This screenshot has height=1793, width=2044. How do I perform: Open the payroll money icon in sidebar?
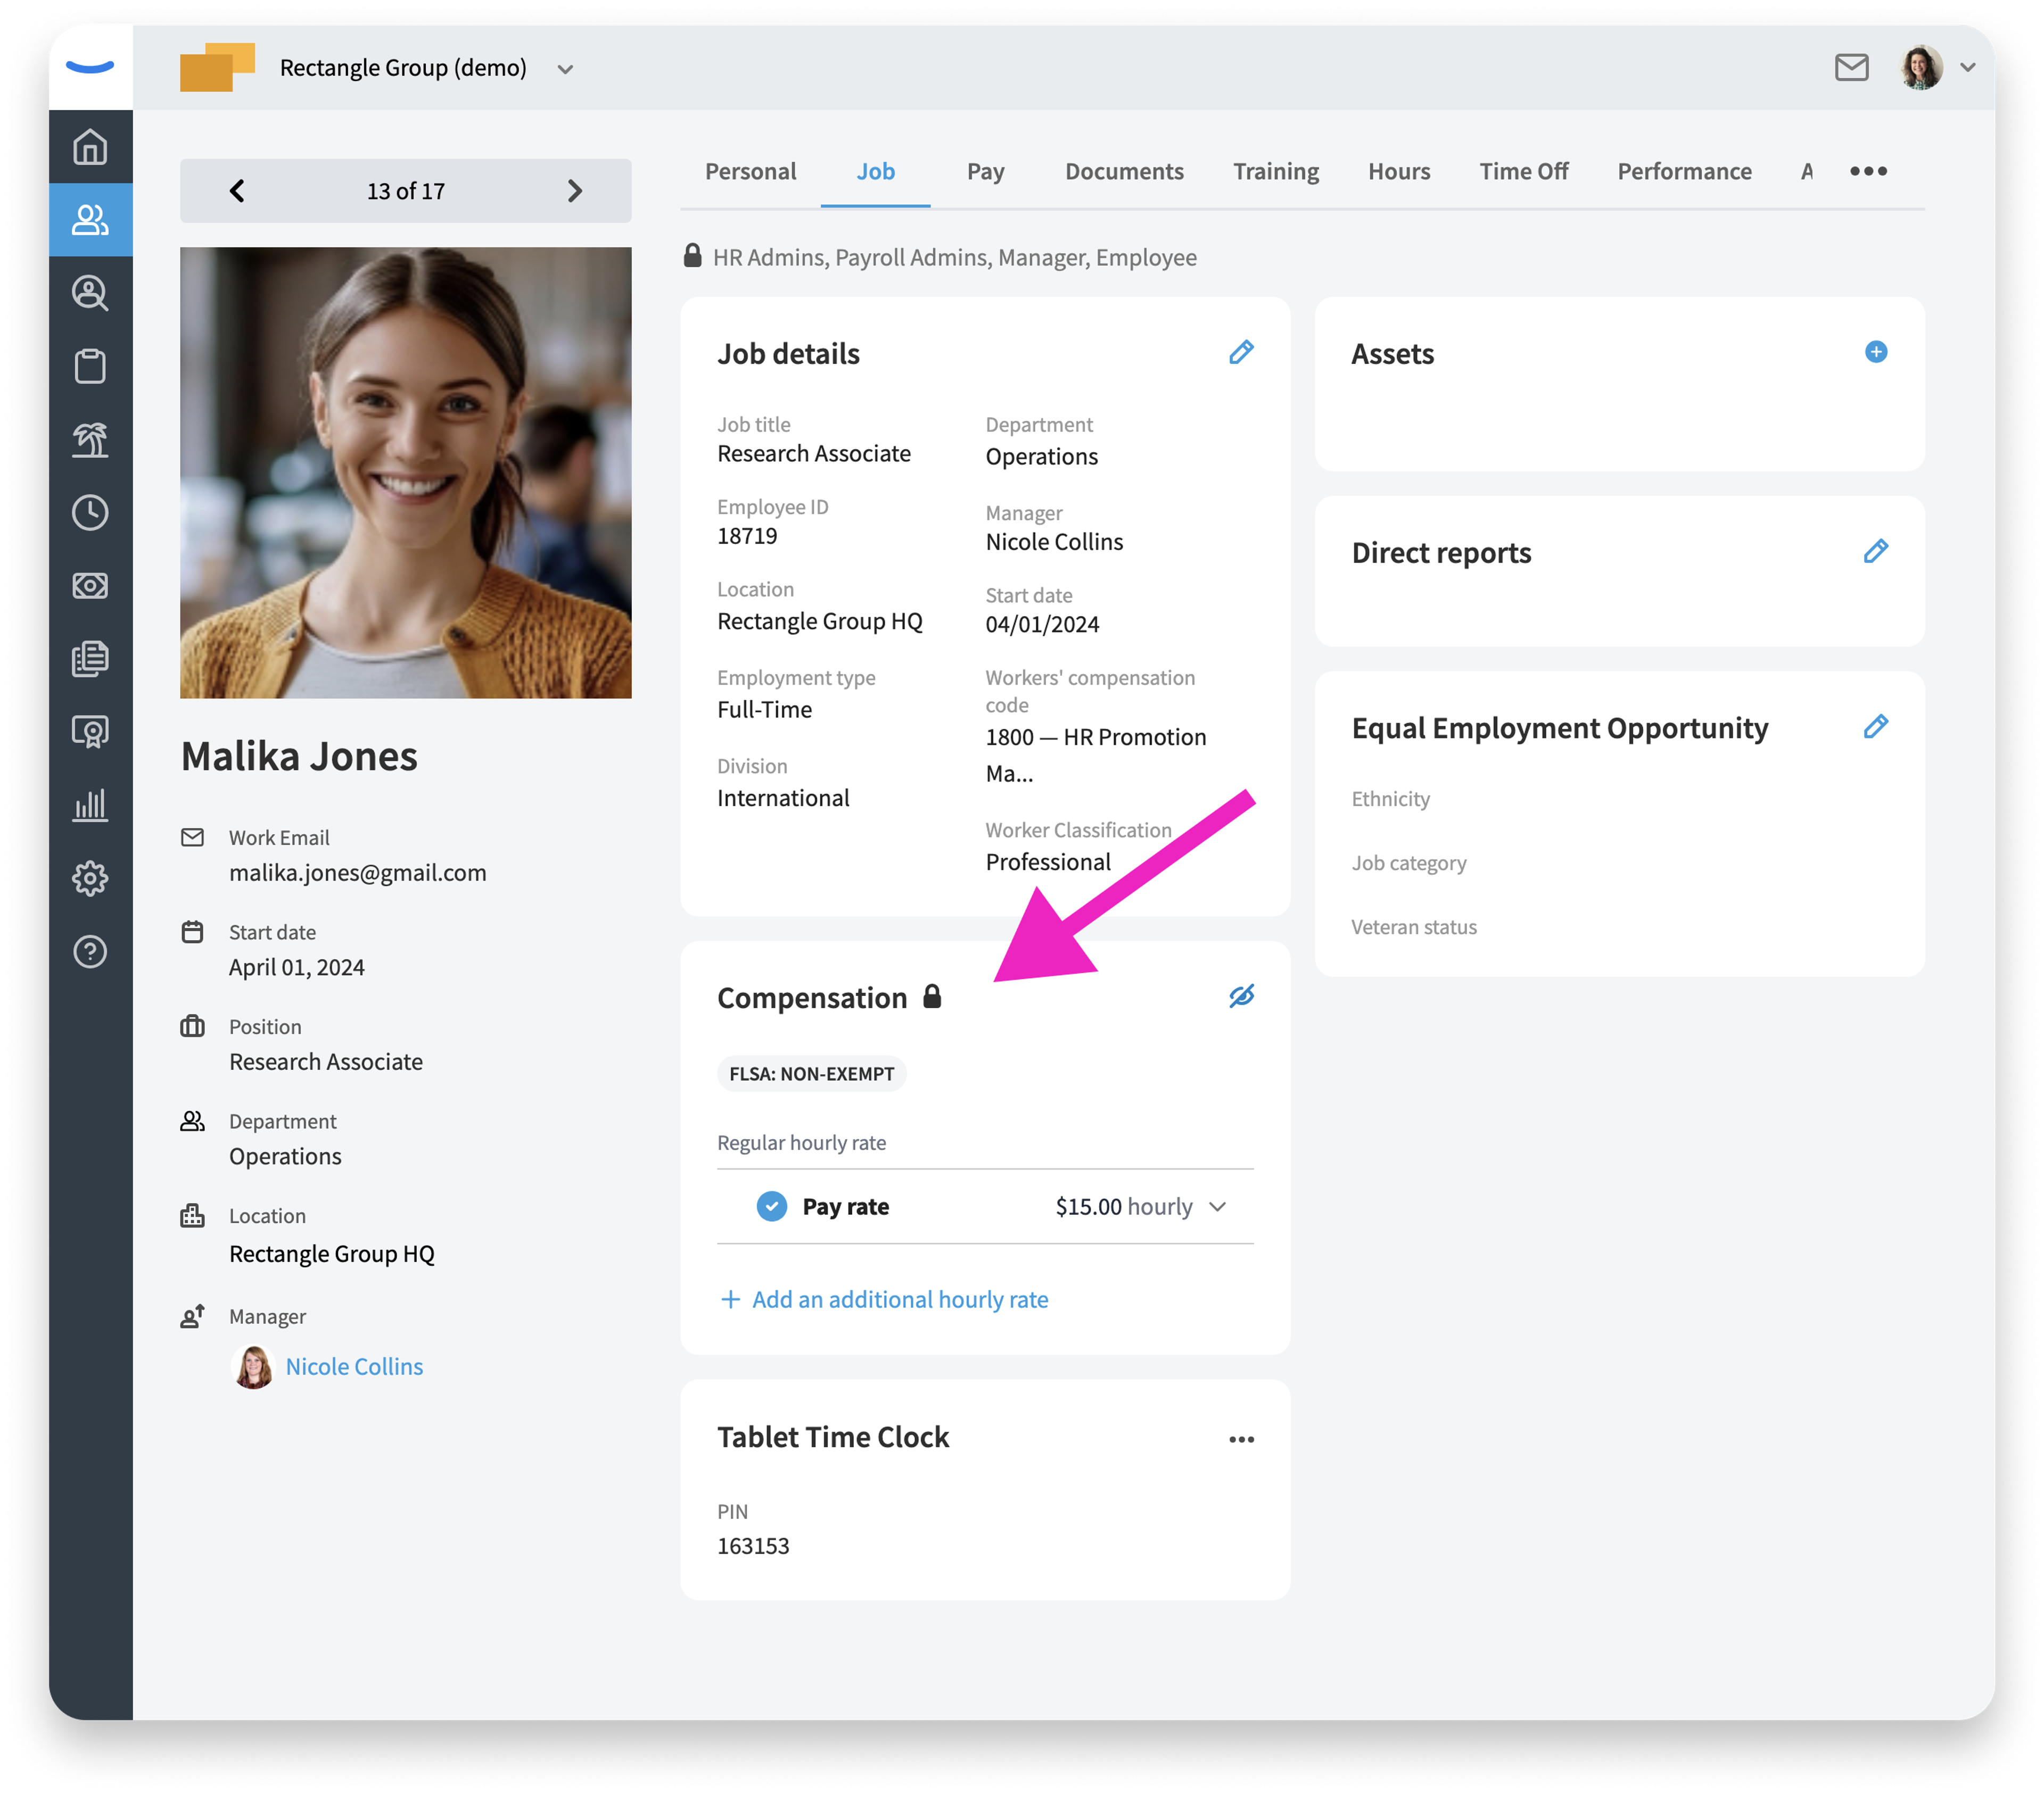[90, 586]
